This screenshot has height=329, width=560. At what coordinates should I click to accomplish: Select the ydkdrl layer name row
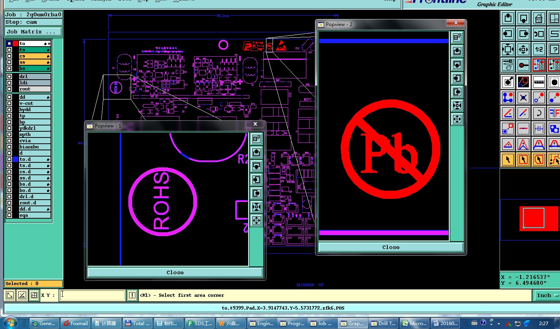35,128
